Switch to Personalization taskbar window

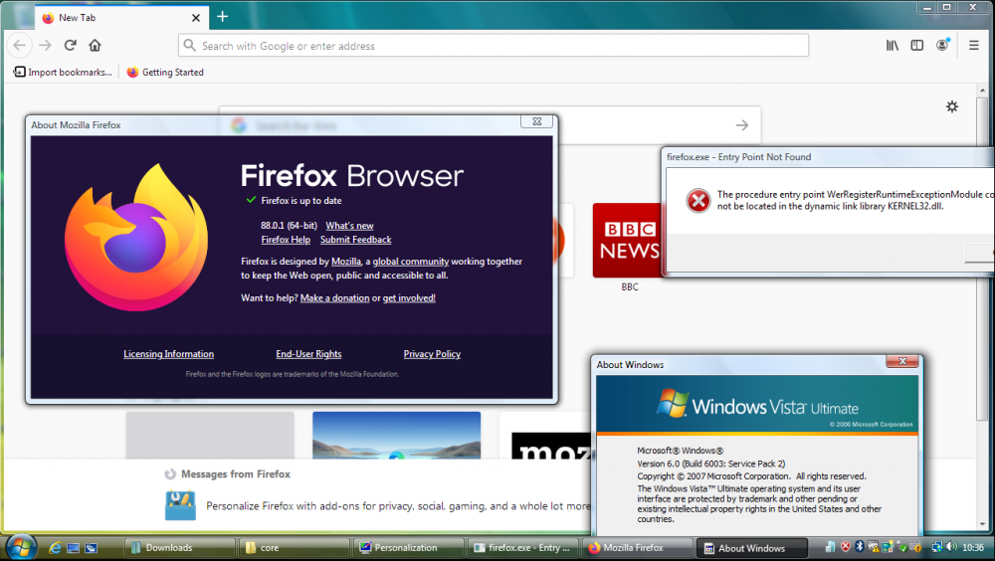(408, 548)
